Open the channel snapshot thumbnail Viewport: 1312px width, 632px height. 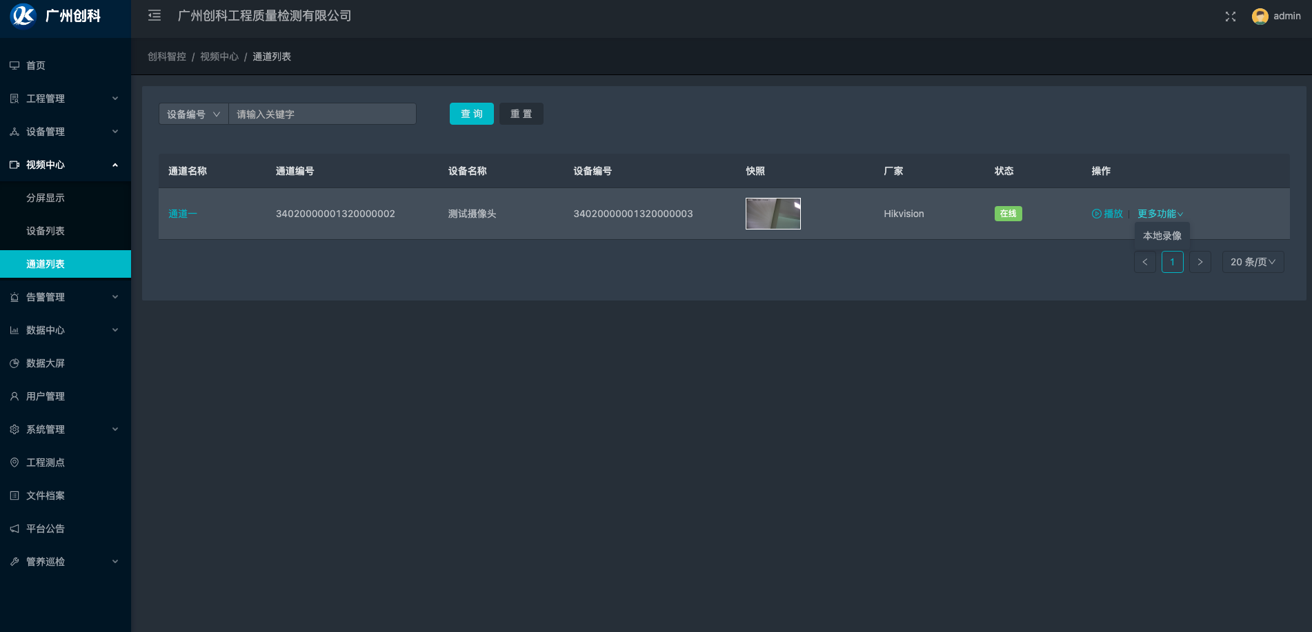click(x=773, y=214)
